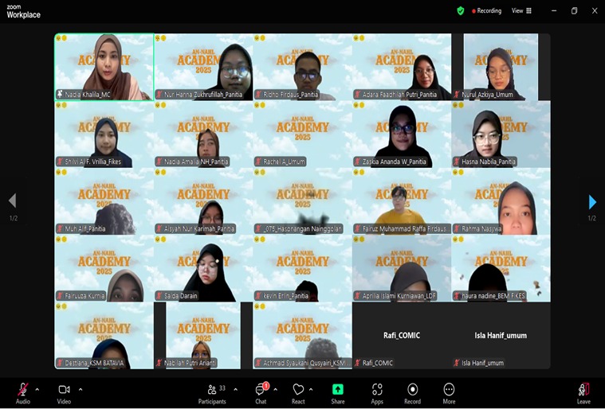
Task: Click the Leave meeting button
Action: (x=583, y=390)
